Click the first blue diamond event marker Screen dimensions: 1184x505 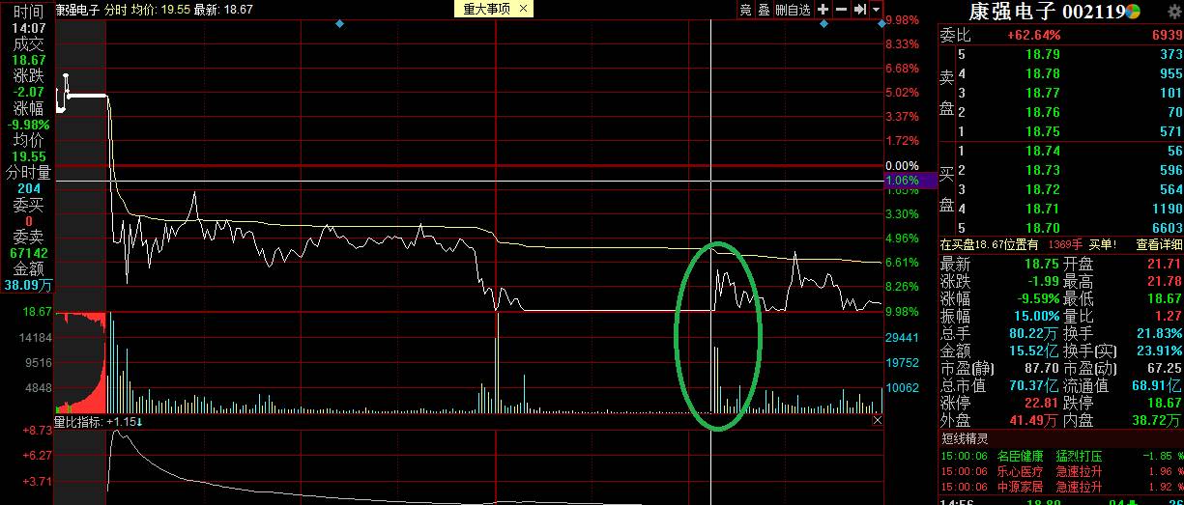(x=340, y=23)
